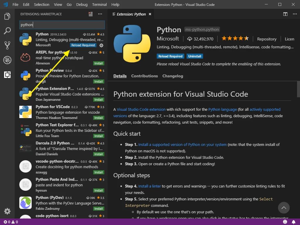300x225 pixels.
Task: Open the Search view in activity bar
Action: coord(7,31)
